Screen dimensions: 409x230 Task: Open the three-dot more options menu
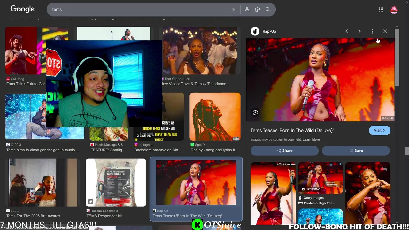372,31
